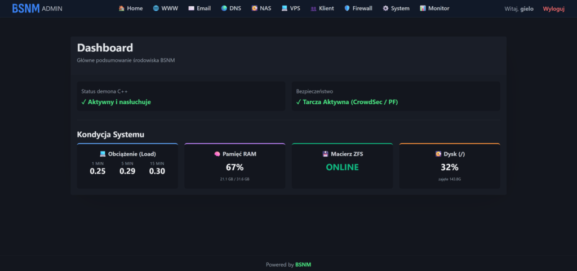The width and height of the screenshot is (577, 271).
Task: Click the house icon beside Home
Action: pyautogui.click(x=122, y=8)
